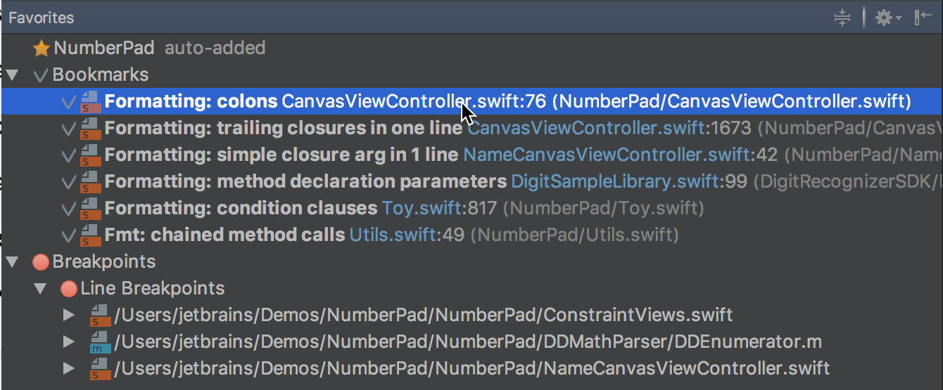This screenshot has height=390, width=943.
Task: Click the collapse all icon in Favorites header
Action: [x=842, y=18]
